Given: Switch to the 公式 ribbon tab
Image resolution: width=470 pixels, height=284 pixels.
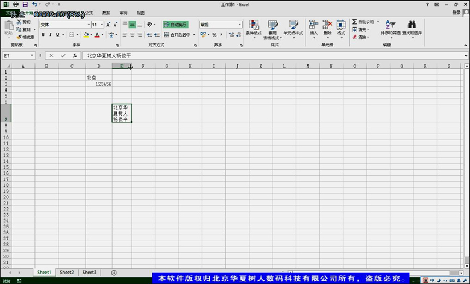Looking at the screenshot, I should pos(89,13).
